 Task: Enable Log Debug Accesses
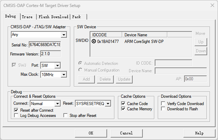[x=16, y=116]
